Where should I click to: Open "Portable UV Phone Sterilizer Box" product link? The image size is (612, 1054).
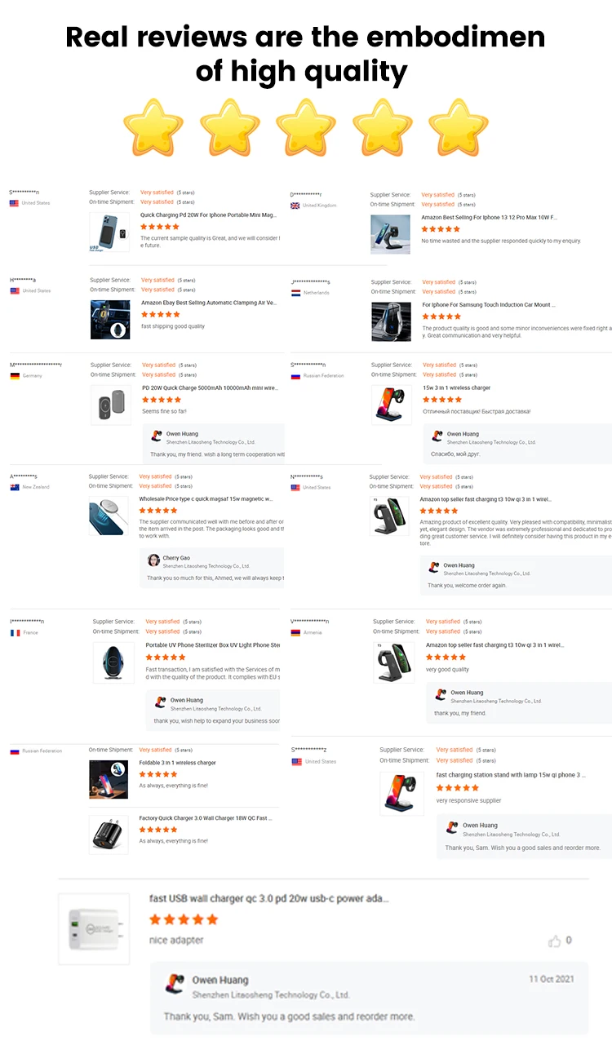coord(212,645)
